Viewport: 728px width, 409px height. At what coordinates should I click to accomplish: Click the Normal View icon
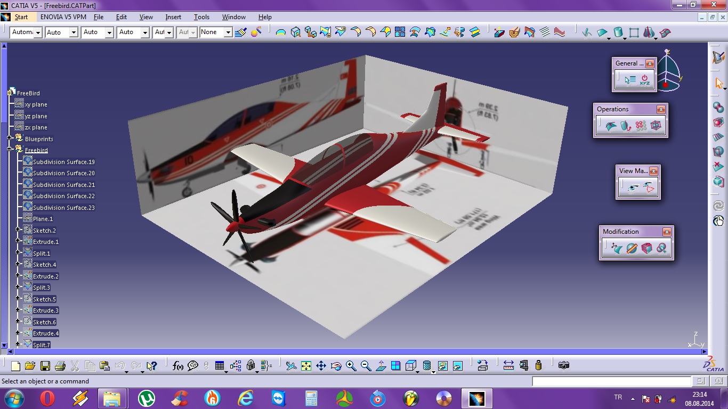pyautogui.click(x=381, y=366)
